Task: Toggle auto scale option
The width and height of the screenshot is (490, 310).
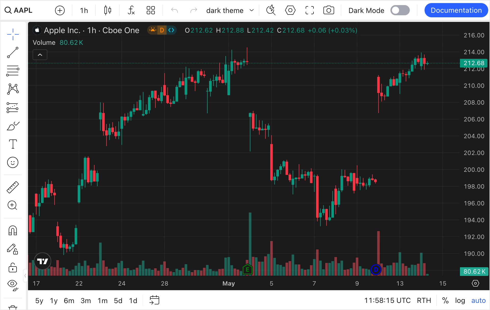Action: click(478, 301)
